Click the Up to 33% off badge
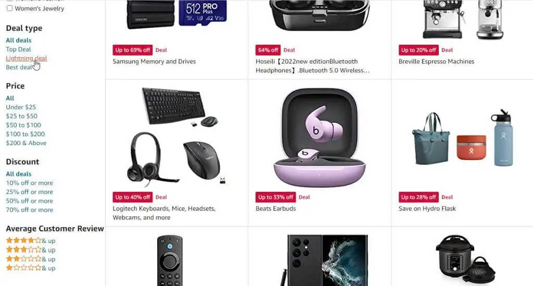Screen dimensions: 533x286 coord(275,197)
